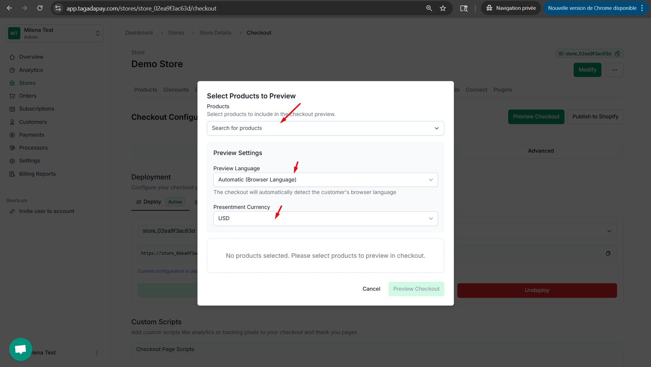Switch to the Connect tab
Image resolution: width=651 pixels, height=367 pixels.
coord(476,90)
